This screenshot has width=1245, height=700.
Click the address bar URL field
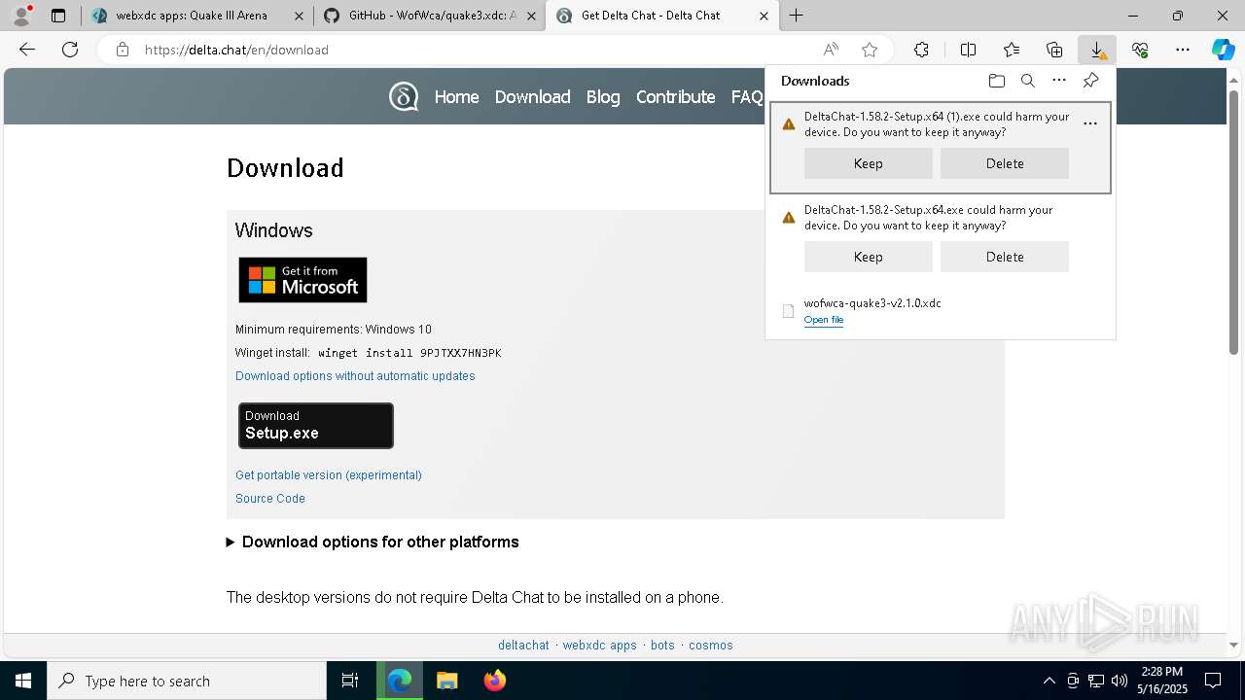pyautogui.click(x=477, y=50)
